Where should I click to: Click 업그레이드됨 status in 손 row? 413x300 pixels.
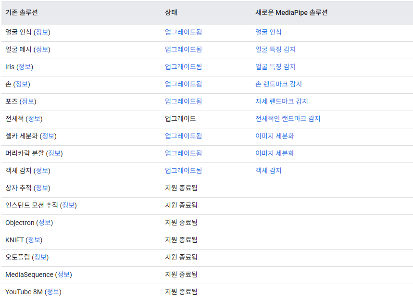(x=183, y=84)
